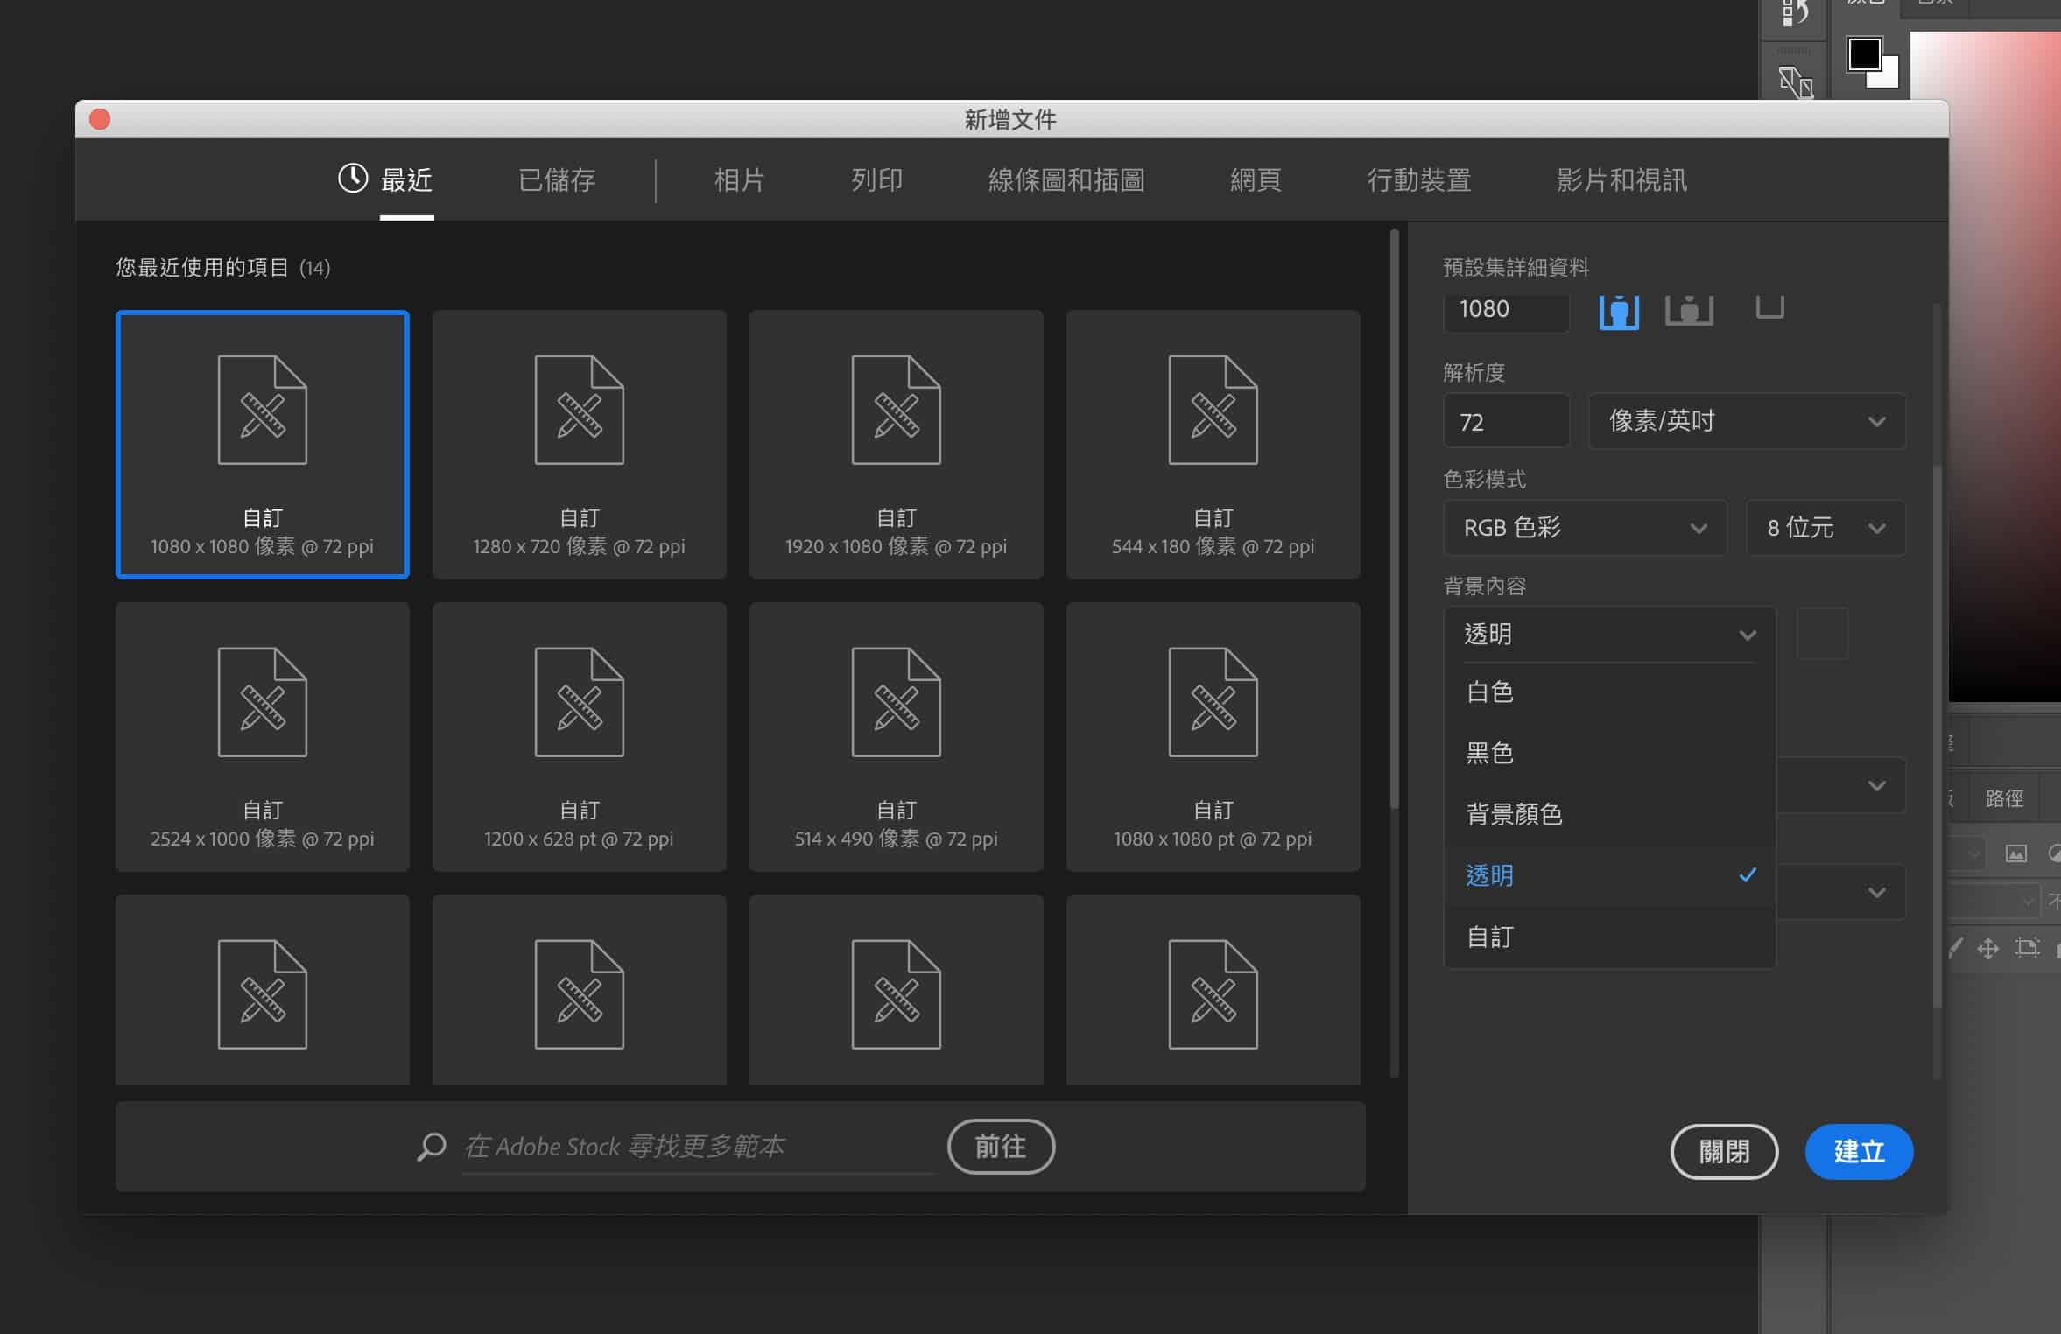Viewport: 2061px width, 1334px height.
Task: Click the 解析度 label
Action: pos(1474,373)
